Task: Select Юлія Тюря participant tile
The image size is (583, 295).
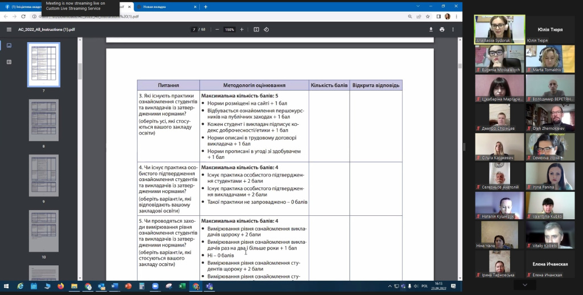Action: 550,30
